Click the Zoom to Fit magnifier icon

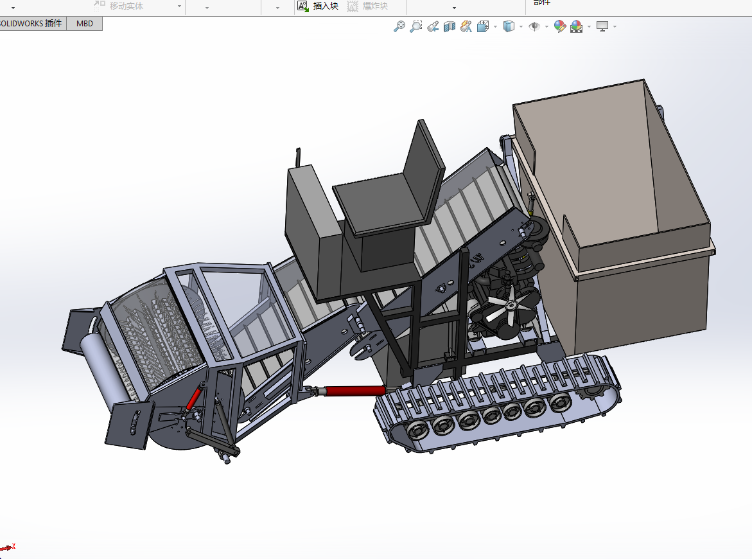[399, 26]
